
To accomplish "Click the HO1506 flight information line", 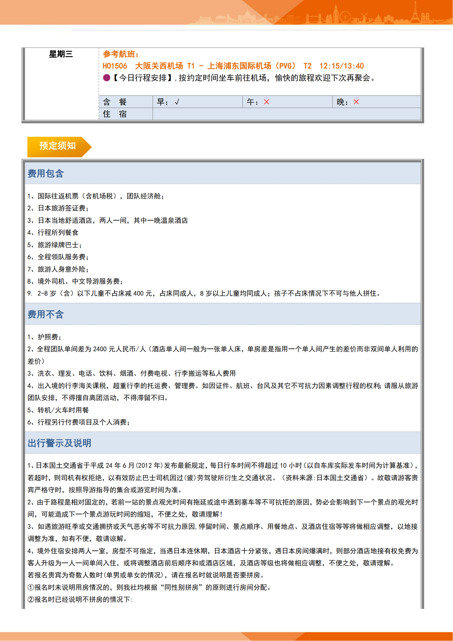I will click(x=233, y=66).
